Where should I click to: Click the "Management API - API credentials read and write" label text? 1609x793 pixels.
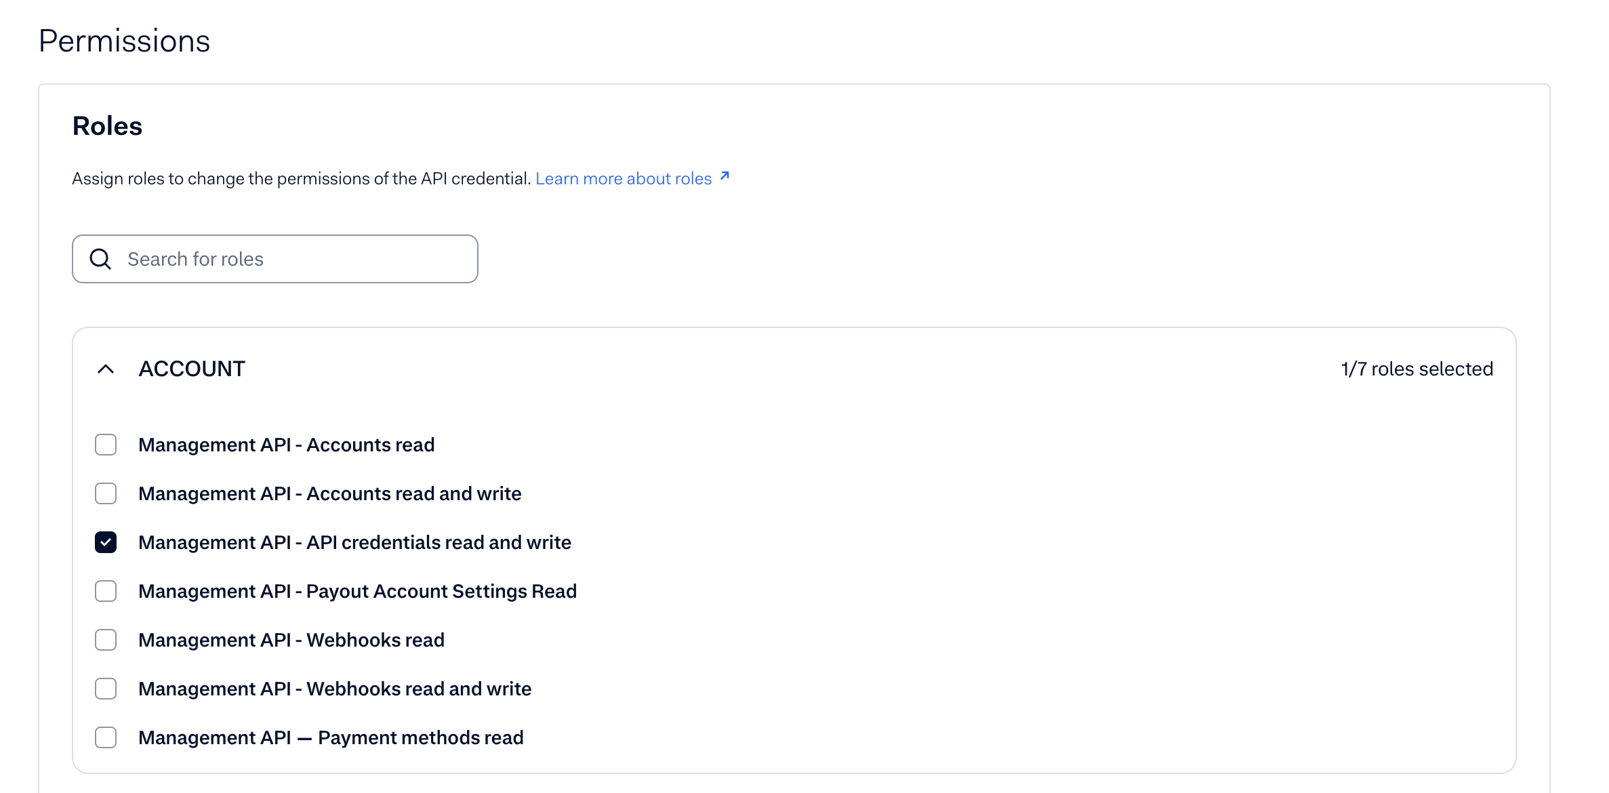pyautogui.click(x=354, y=542)
